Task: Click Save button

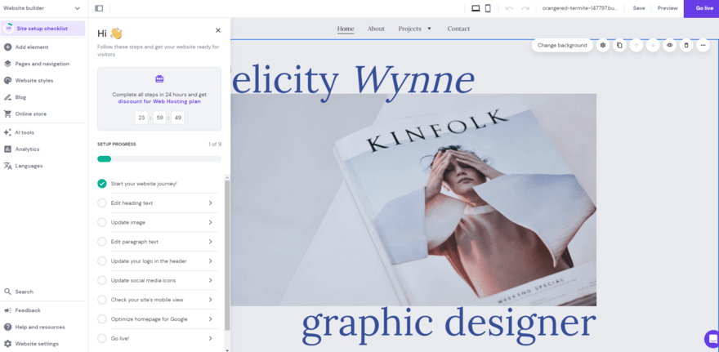Action: 639,8
